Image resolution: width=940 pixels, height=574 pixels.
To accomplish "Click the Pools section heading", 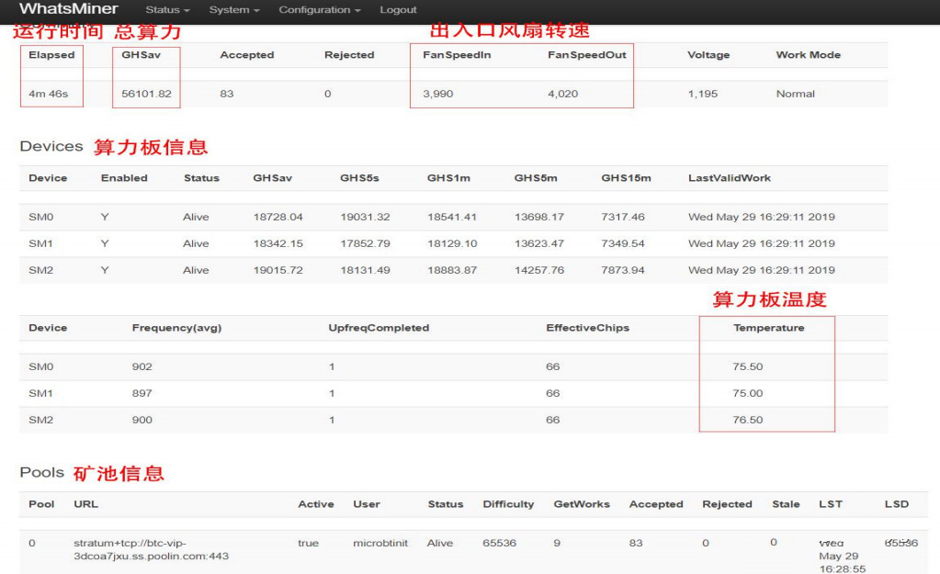I will [38, 473].
